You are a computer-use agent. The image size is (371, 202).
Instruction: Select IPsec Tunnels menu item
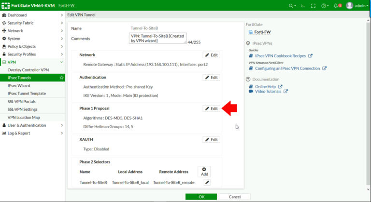coord(32,78)
